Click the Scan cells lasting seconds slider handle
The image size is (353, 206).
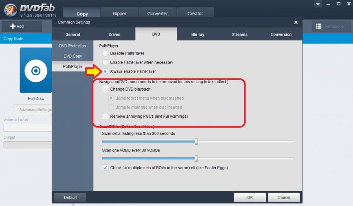pyautogui.click(x=197, y=142)
